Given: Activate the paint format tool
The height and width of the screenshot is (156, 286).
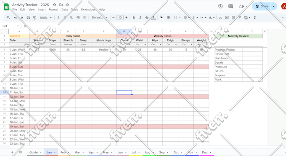Looking at the screenshot, I should (34, 18).
